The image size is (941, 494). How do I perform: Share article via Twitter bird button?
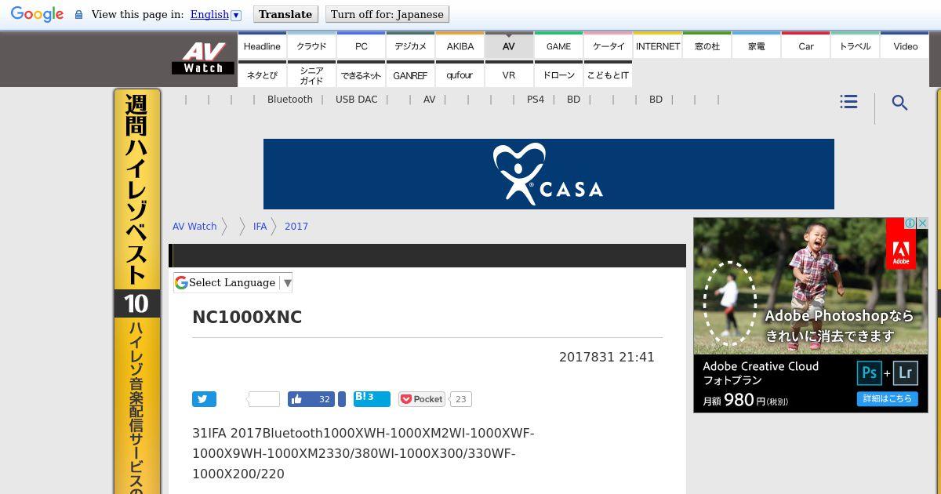204,399
